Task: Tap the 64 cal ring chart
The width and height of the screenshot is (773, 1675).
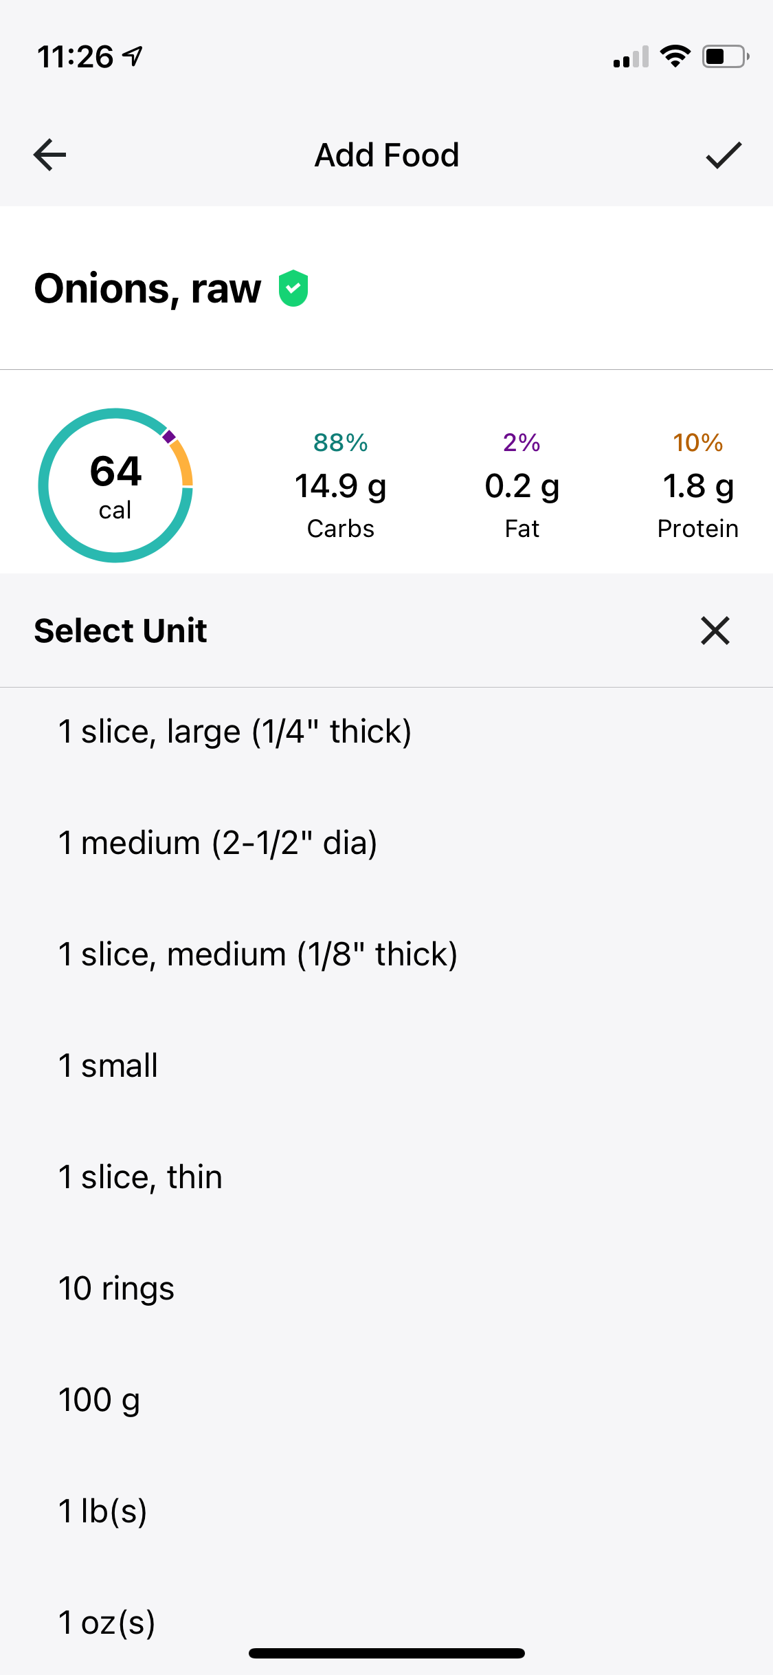Action: click(x=115, y=485)
